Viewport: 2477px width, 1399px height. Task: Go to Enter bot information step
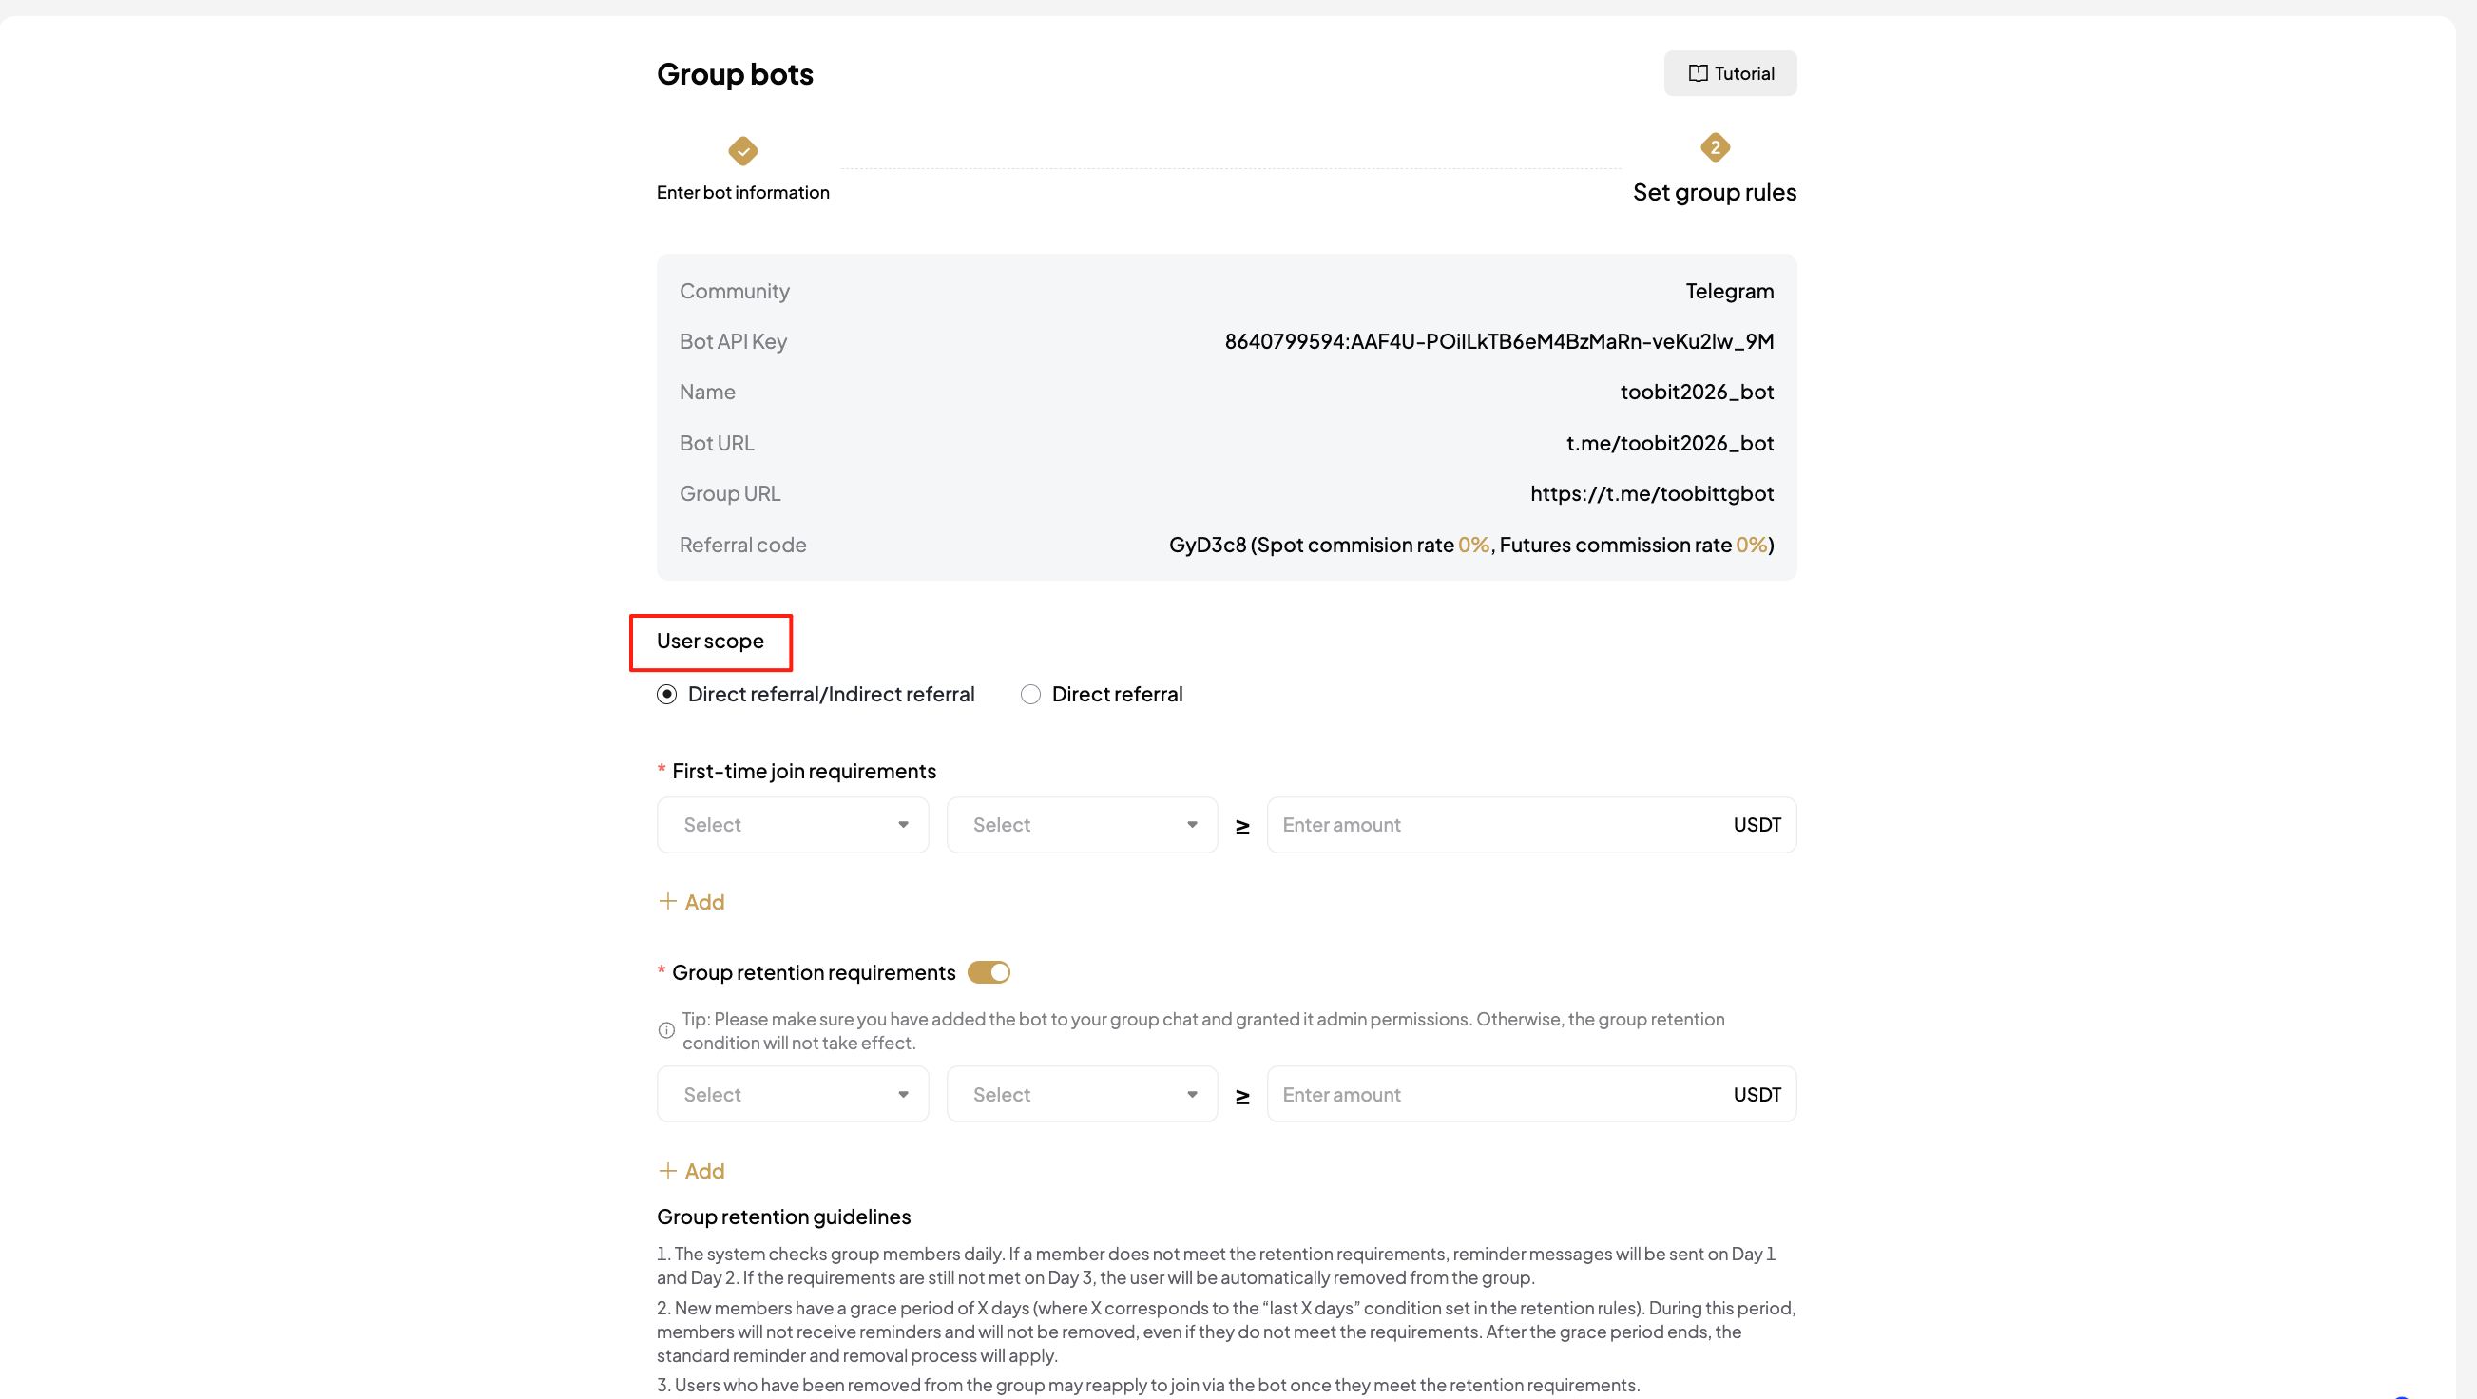[x=742, y=192]
